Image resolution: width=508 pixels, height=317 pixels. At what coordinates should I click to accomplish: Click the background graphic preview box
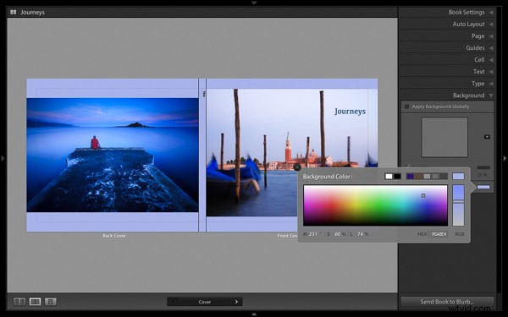coord(444,137)
